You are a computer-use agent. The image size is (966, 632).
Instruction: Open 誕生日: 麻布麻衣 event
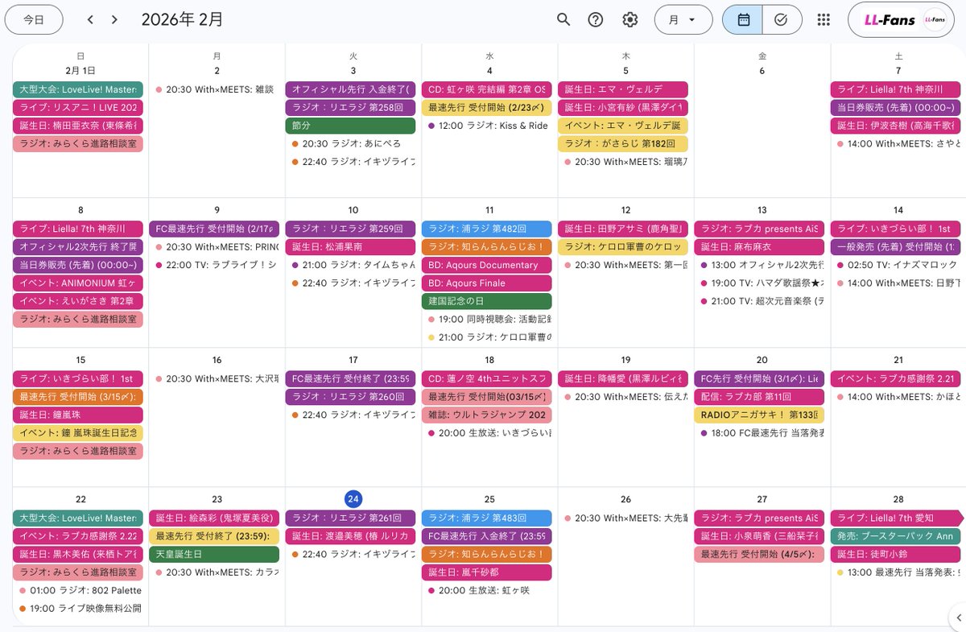point(759,247)
